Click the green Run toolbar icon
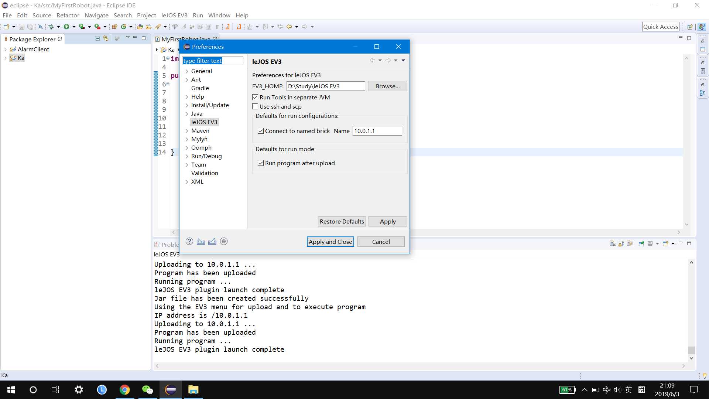709x399 pixels. pos(66,27)
